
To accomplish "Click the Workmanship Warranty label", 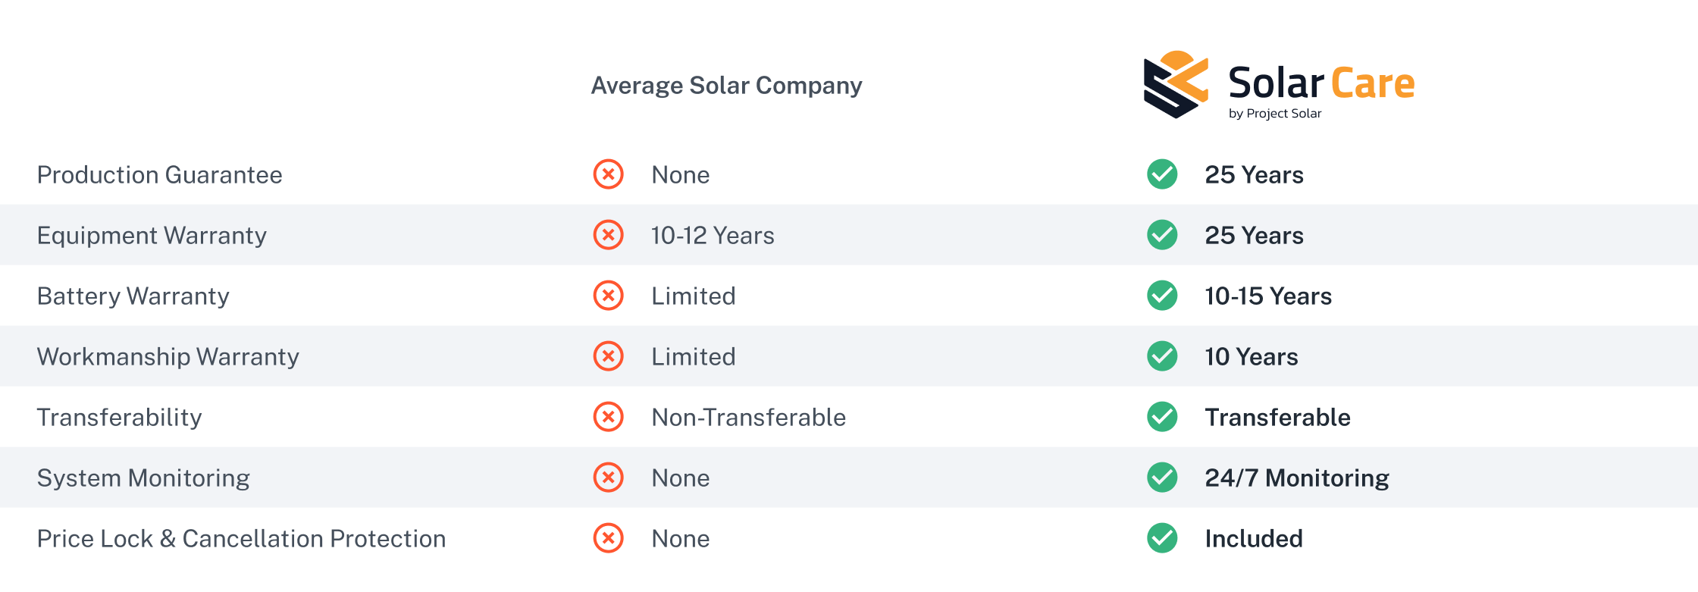I will pyautogui.click(x=168, y=357).
